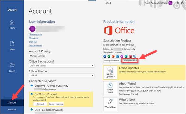
Task: Open the Office Background dropdown
Action: pyautogui.click(x=61, y=66)
